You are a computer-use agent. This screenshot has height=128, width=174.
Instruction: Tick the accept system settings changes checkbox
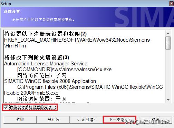6,107
